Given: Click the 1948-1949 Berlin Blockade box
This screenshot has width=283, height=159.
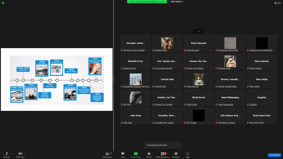Looking at the screenshot, I should pyautogui.click(x=17, y=94).
